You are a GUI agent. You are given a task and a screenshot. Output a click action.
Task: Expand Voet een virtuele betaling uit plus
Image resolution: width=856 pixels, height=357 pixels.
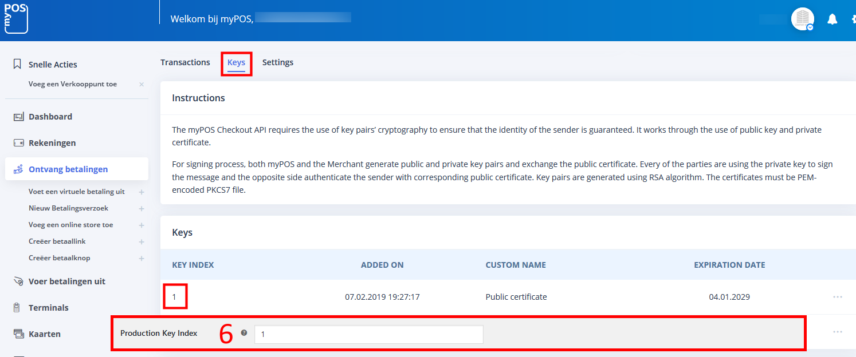coord(142,192)
